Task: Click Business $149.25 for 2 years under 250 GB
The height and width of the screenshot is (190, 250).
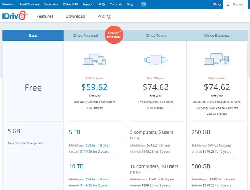Action: coord(217,152)
